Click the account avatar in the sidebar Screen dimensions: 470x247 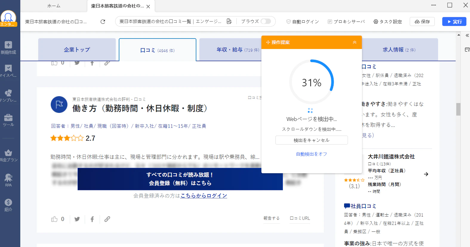(x=8, y=18)
